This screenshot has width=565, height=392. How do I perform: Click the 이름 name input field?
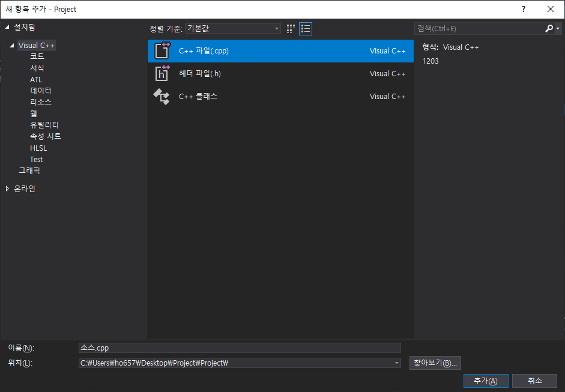click(x=240, y=348)
